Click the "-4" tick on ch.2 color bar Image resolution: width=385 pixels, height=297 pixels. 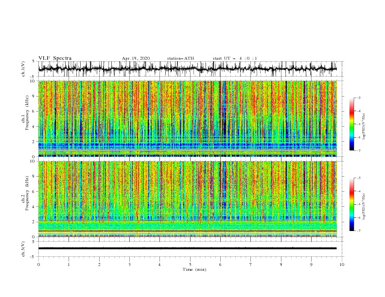359,191
